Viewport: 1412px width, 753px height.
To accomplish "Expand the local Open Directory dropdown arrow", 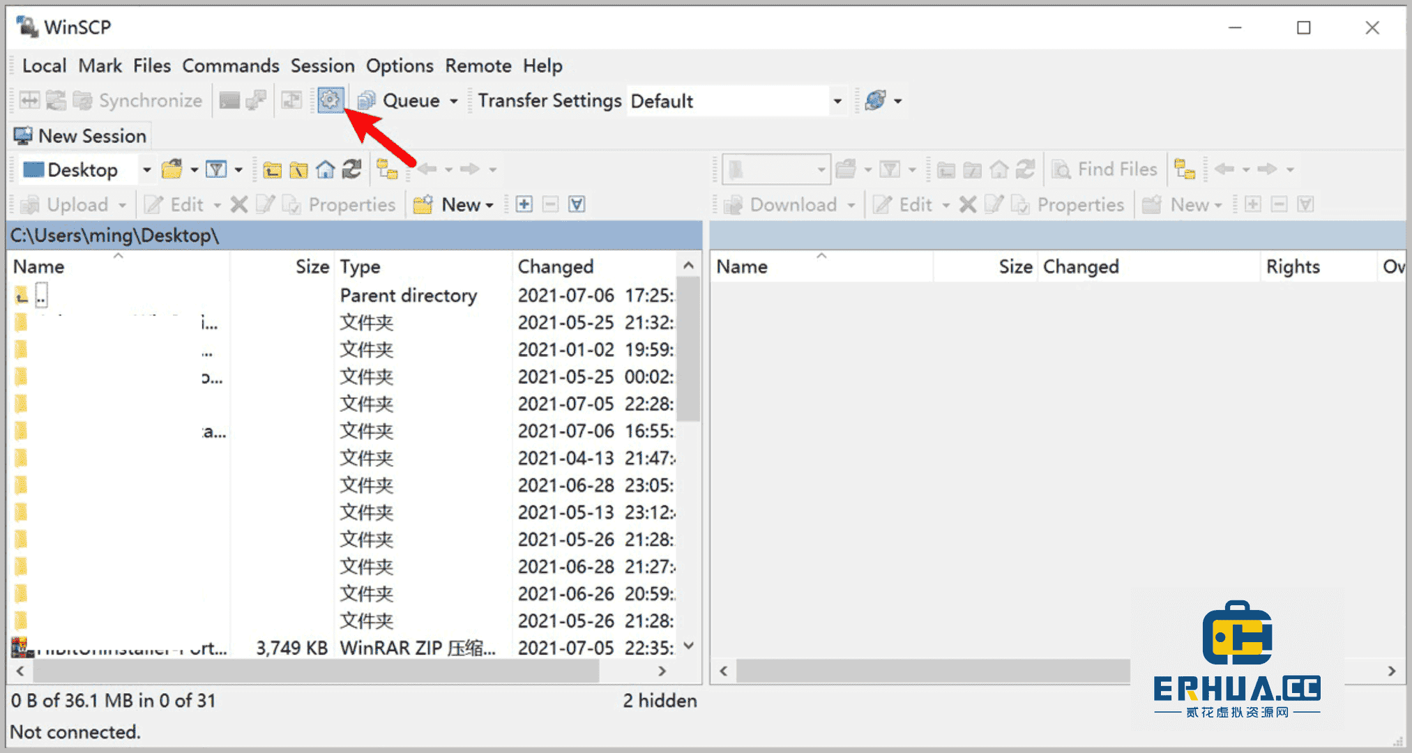I will tap(195, 169).
